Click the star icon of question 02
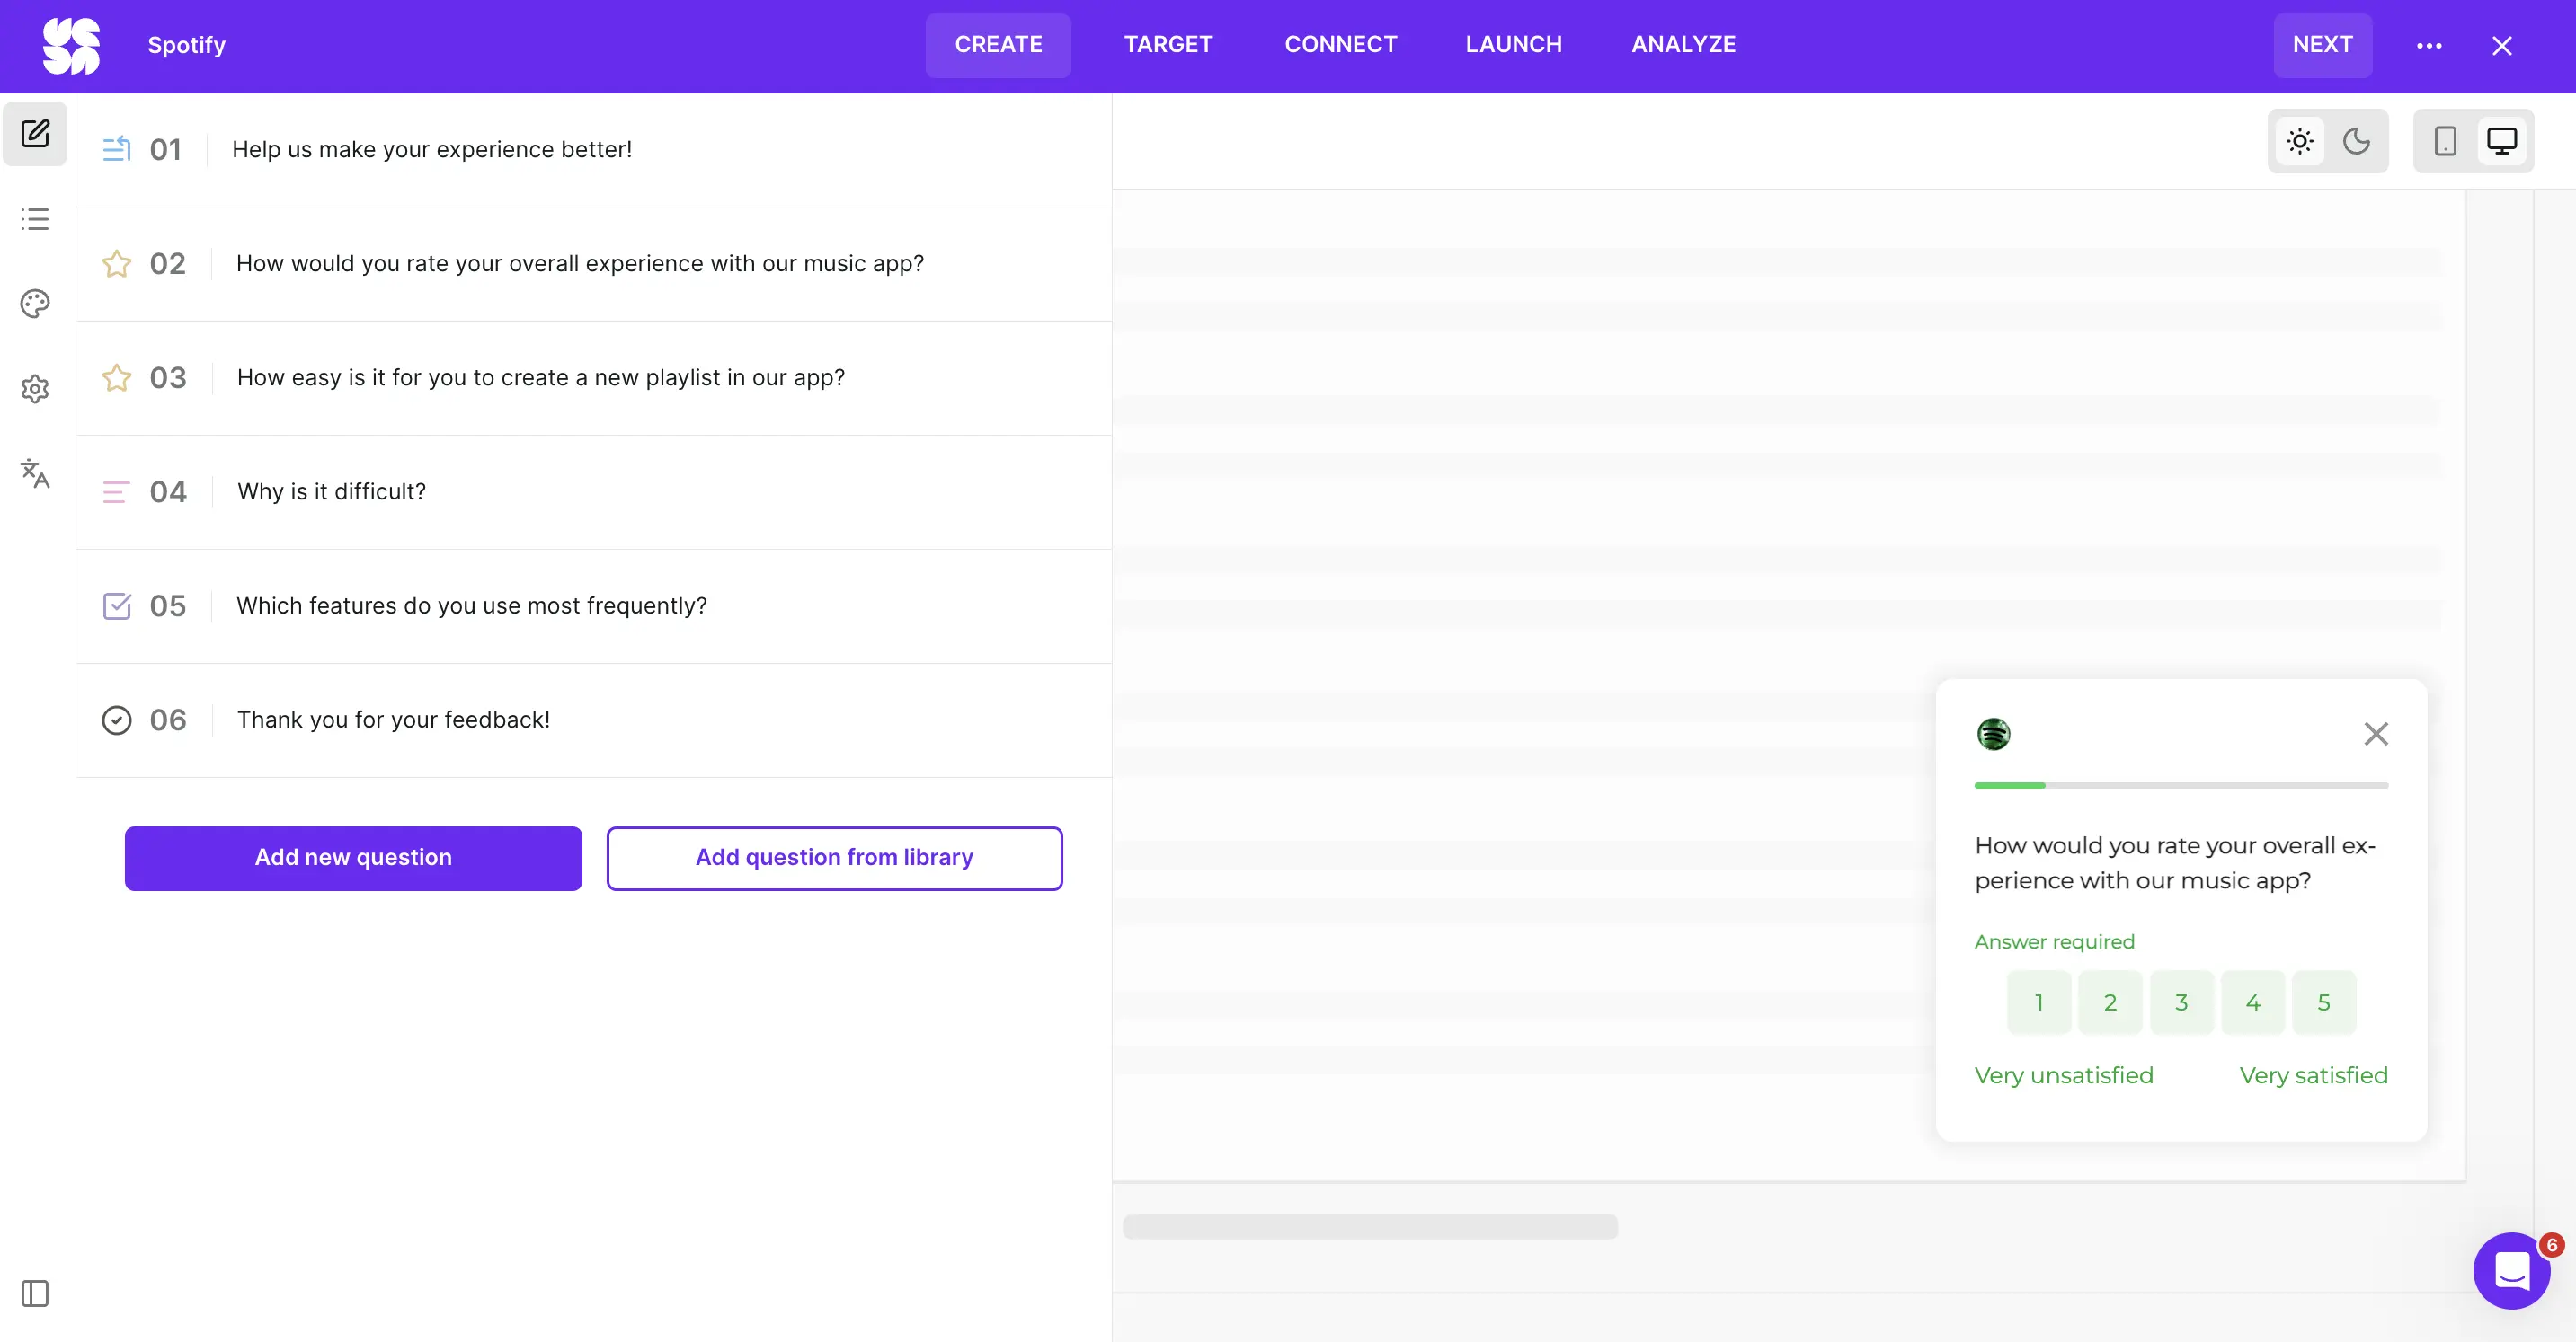 click(x=117, y=264)
